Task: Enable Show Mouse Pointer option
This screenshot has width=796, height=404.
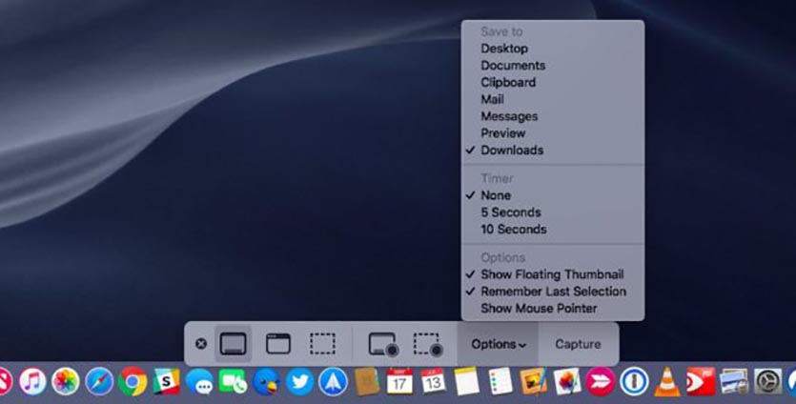Action: click(539, 309)
